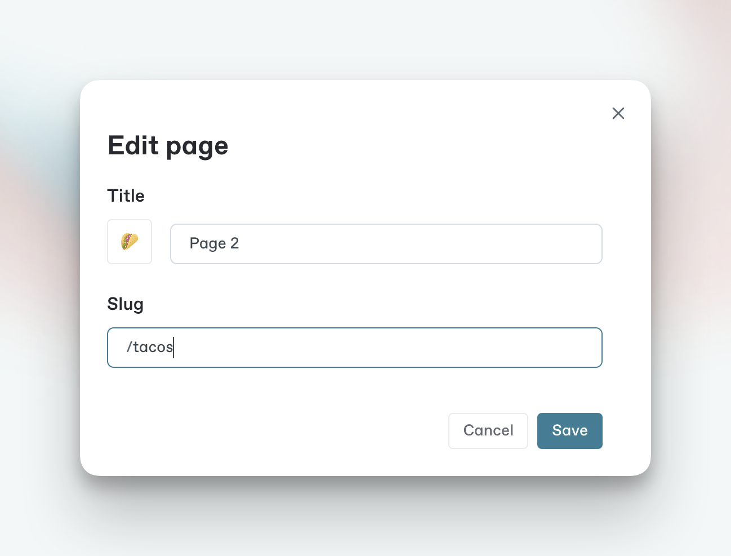
Task: Cancel editing the page
Action: 488,431
